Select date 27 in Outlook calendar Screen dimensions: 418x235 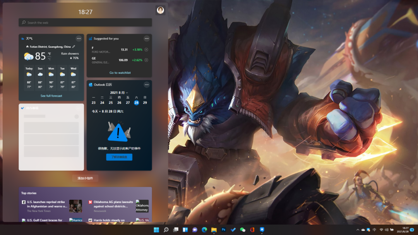coord(128,103)
